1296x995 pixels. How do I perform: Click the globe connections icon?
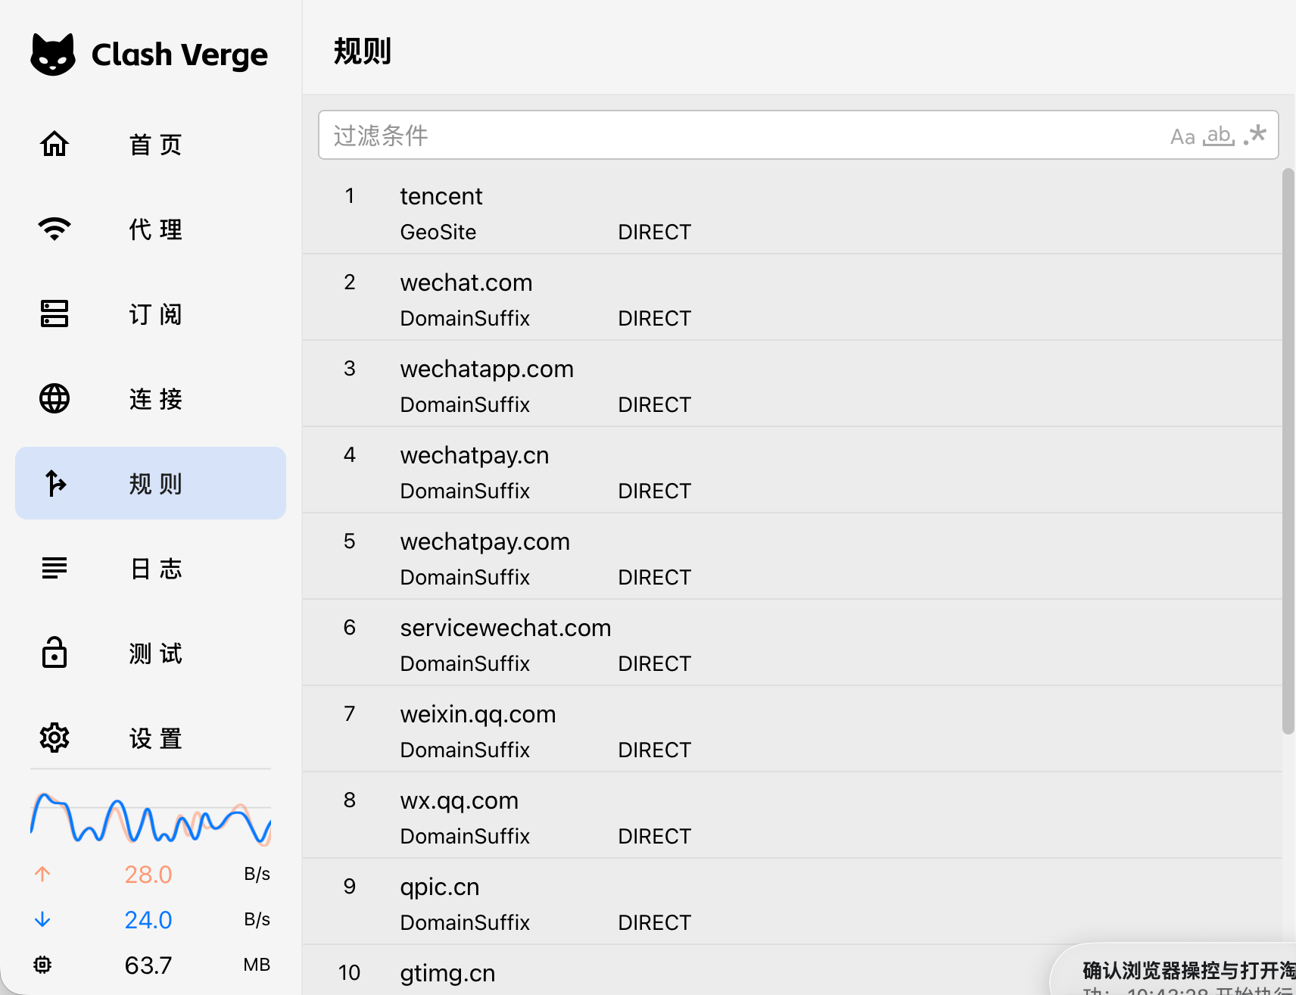tap(55, 398)
